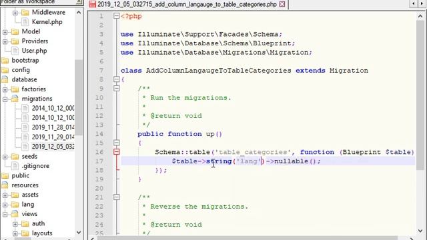
Task: Click 'table_categories' string on line 16
Action: [253, 152]
